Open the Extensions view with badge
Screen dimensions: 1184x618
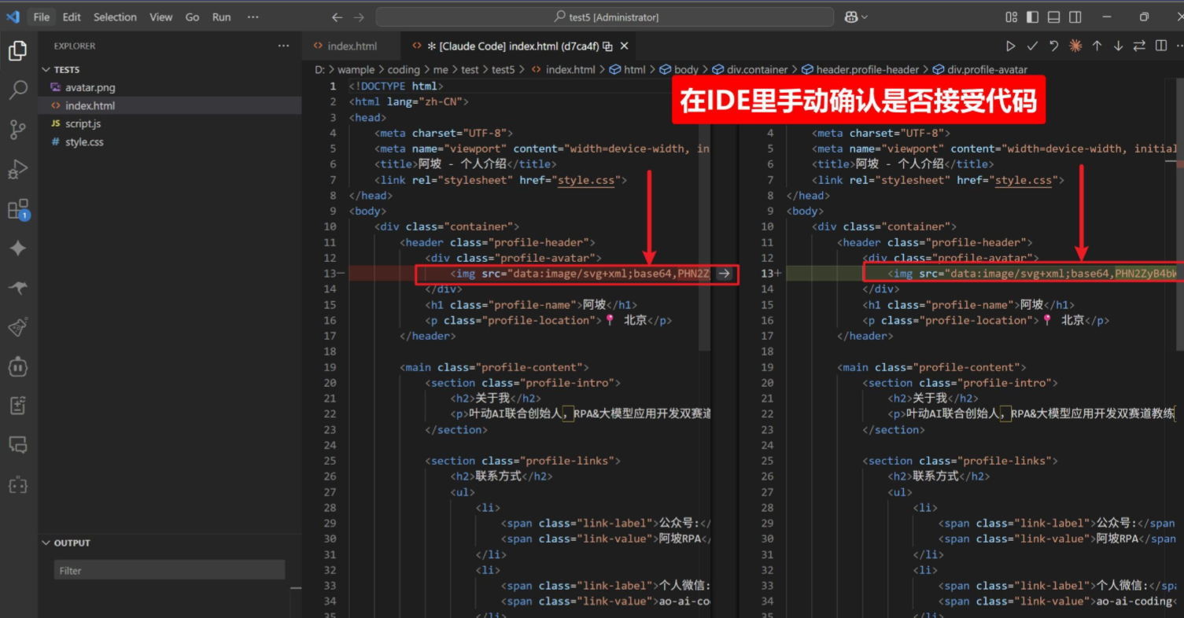coord(17,209)
